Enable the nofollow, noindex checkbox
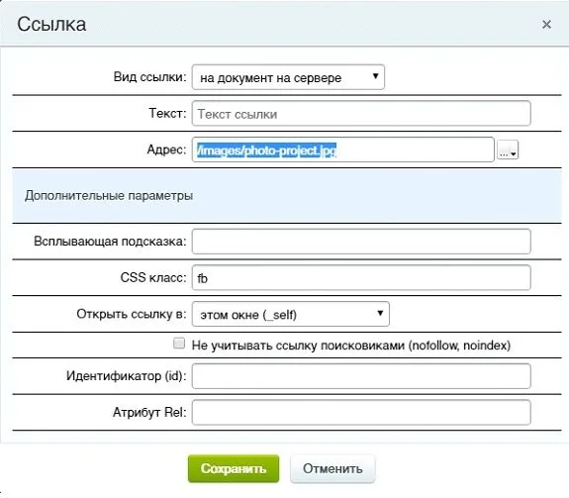The height and width of the screenshot is (498, 569). [x=179, y=343]
